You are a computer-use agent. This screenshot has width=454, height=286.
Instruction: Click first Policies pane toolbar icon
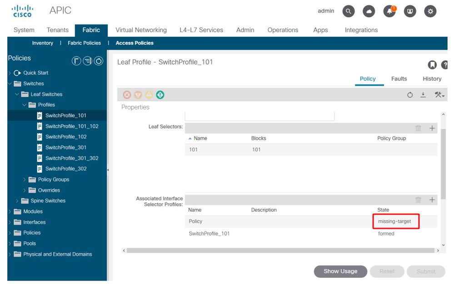pyautogui.click(x=76, y=61)
